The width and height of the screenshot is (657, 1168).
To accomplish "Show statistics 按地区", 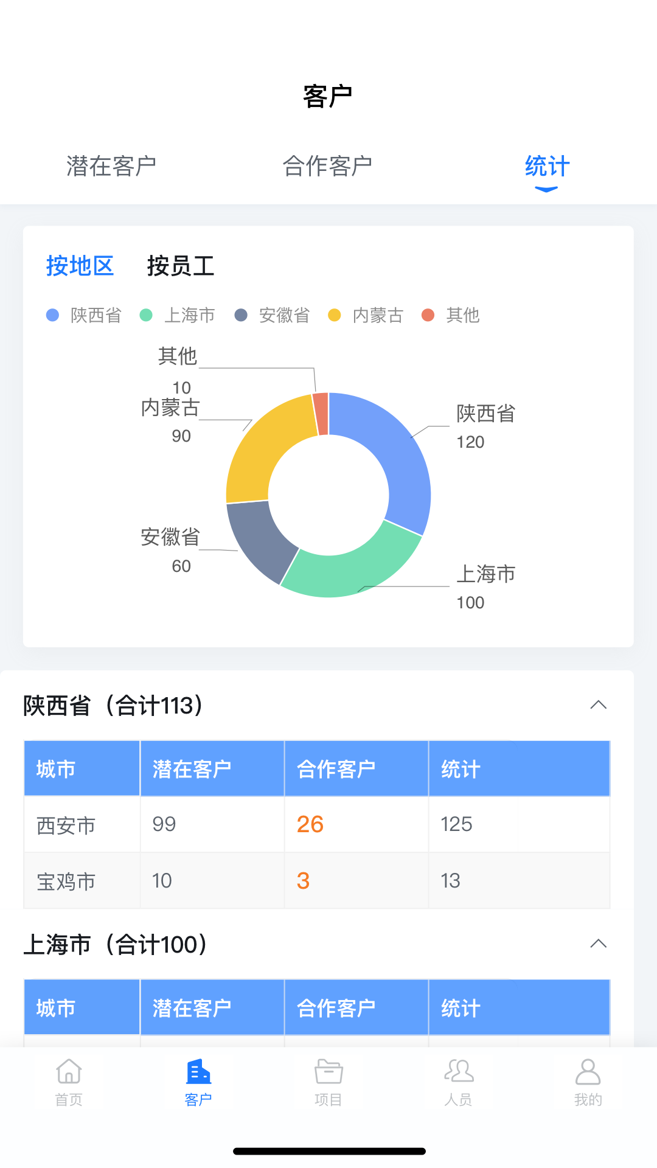I will coord(80,266).
